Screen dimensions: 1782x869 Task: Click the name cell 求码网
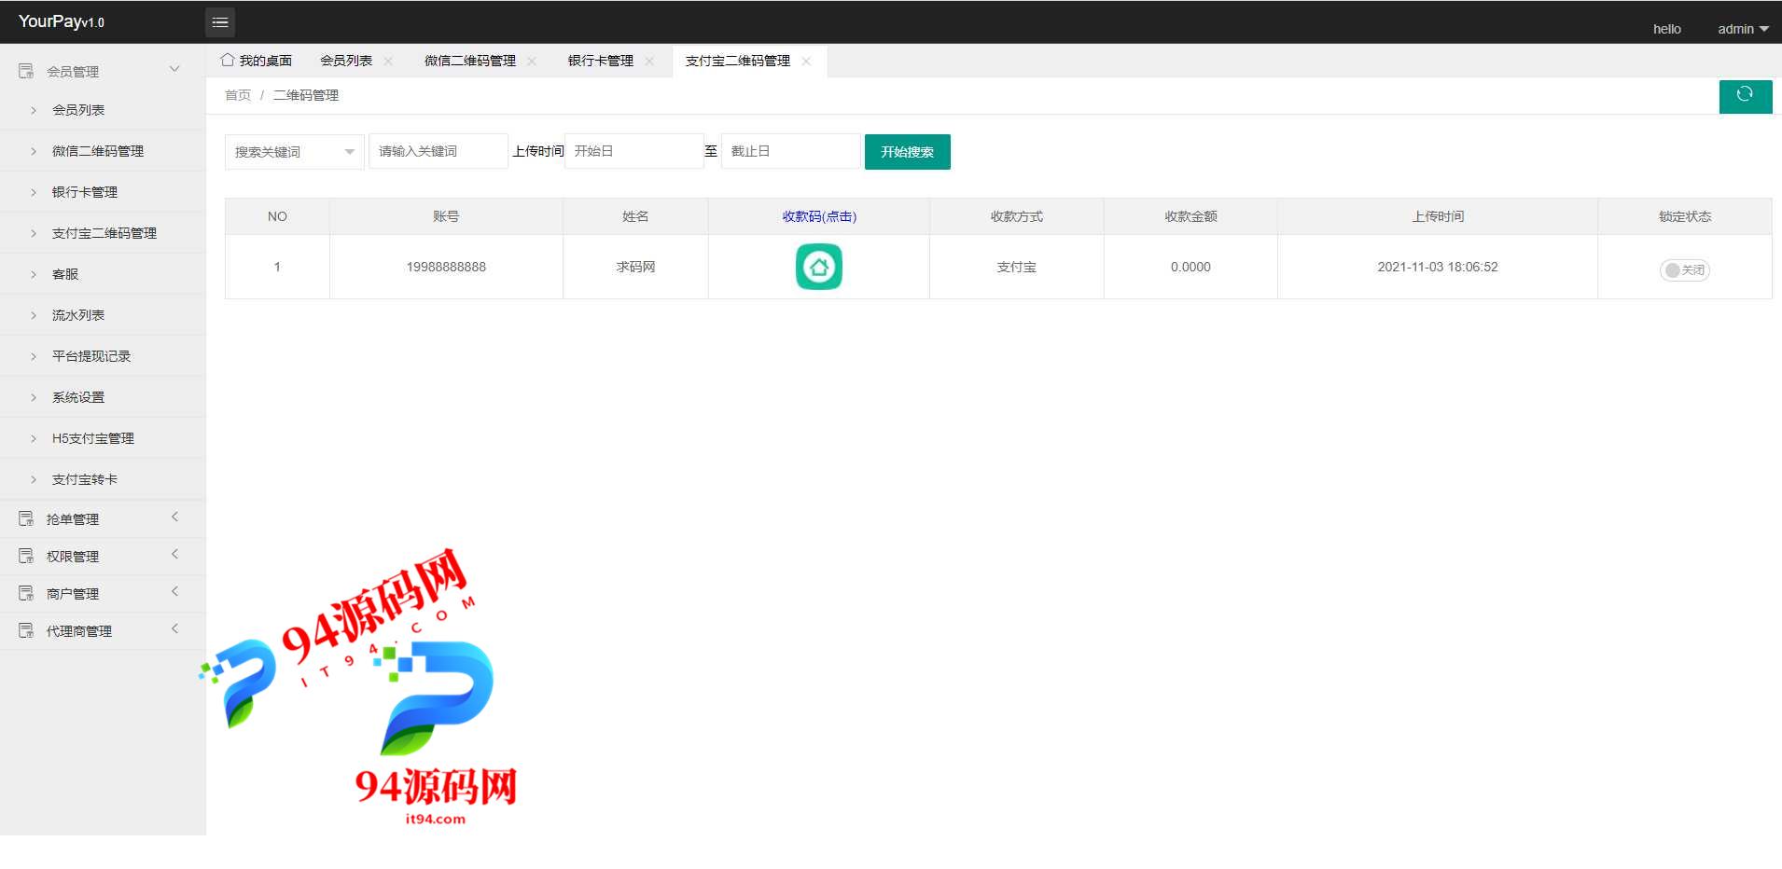pos(635,267)
